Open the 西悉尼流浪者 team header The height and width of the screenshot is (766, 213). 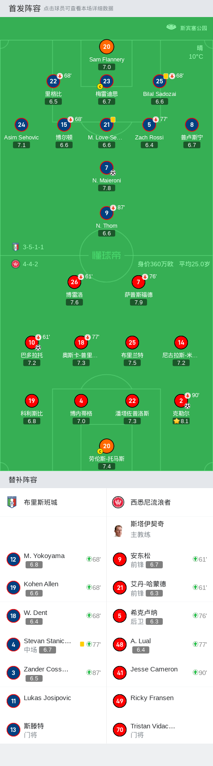pyautogui.click(x=160, y=502)
